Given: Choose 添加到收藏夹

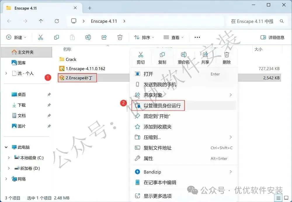Looking at the screenshot, I should pos(184,127).
